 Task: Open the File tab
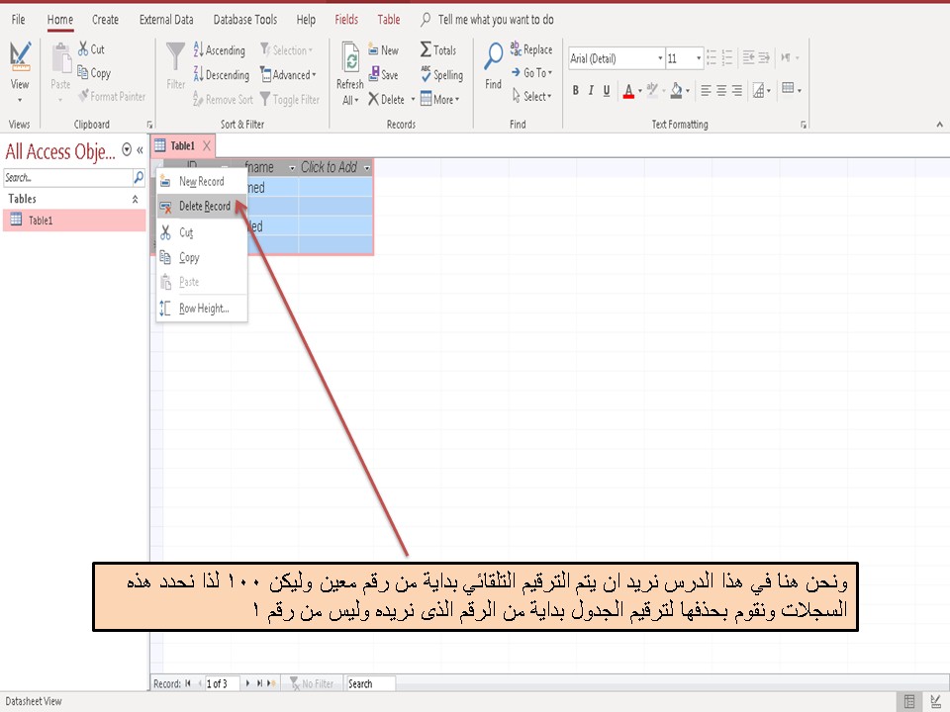(18, 20)
